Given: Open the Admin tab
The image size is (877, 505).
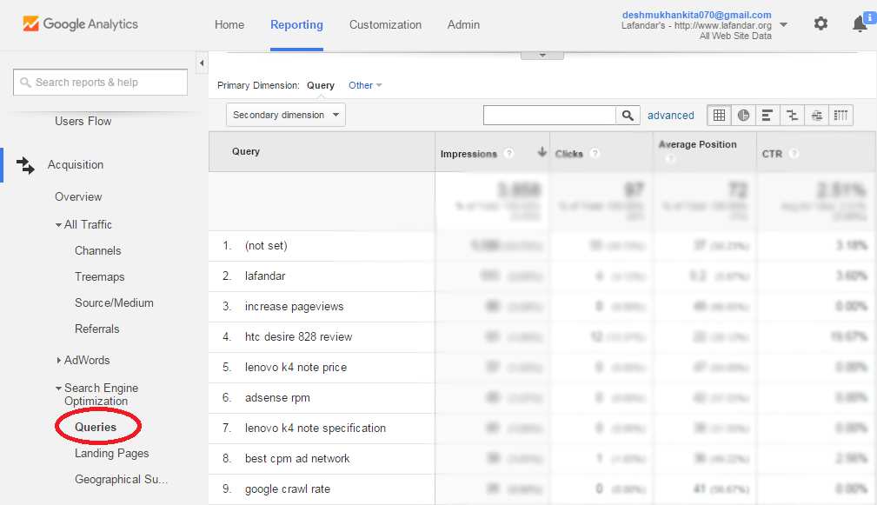Looking at the screenshot, I should [463, 24].
